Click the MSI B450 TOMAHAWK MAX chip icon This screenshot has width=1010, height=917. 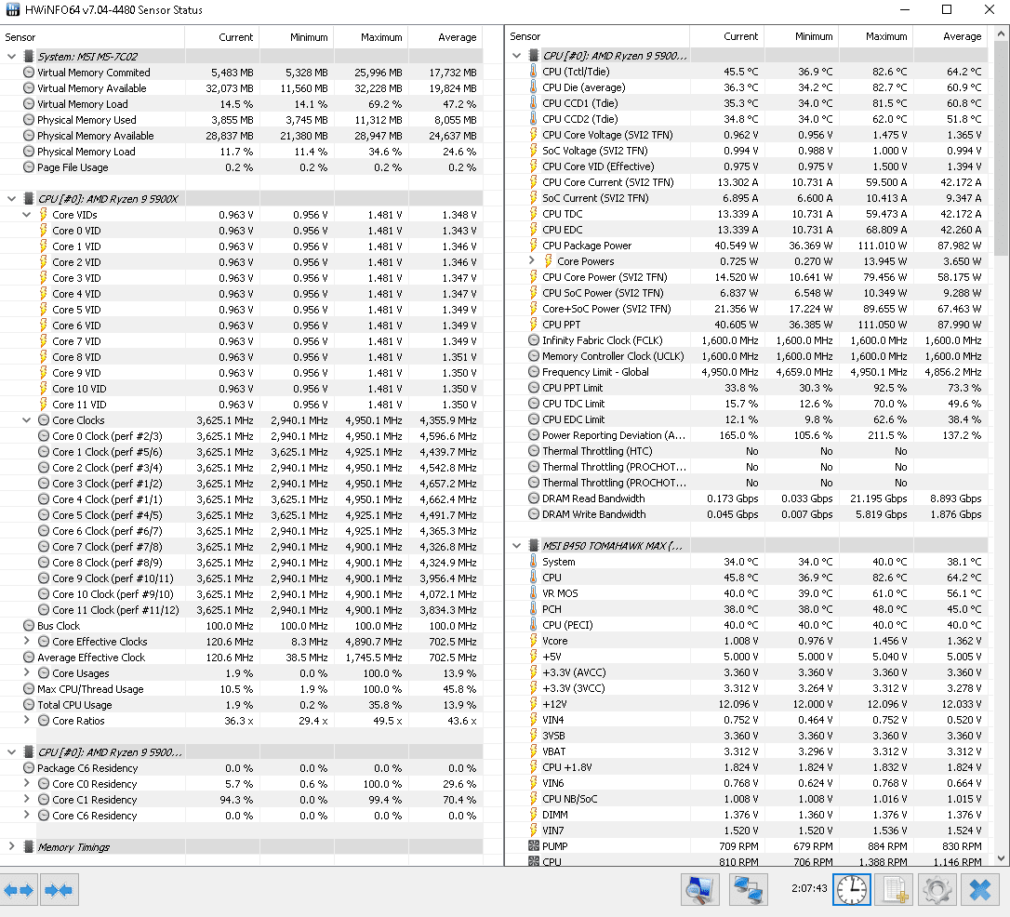click(533, 545)
